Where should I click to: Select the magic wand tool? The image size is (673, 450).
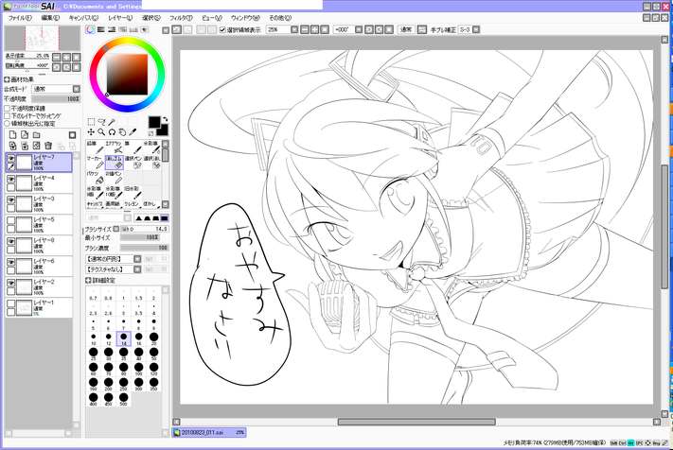[112, 122]
